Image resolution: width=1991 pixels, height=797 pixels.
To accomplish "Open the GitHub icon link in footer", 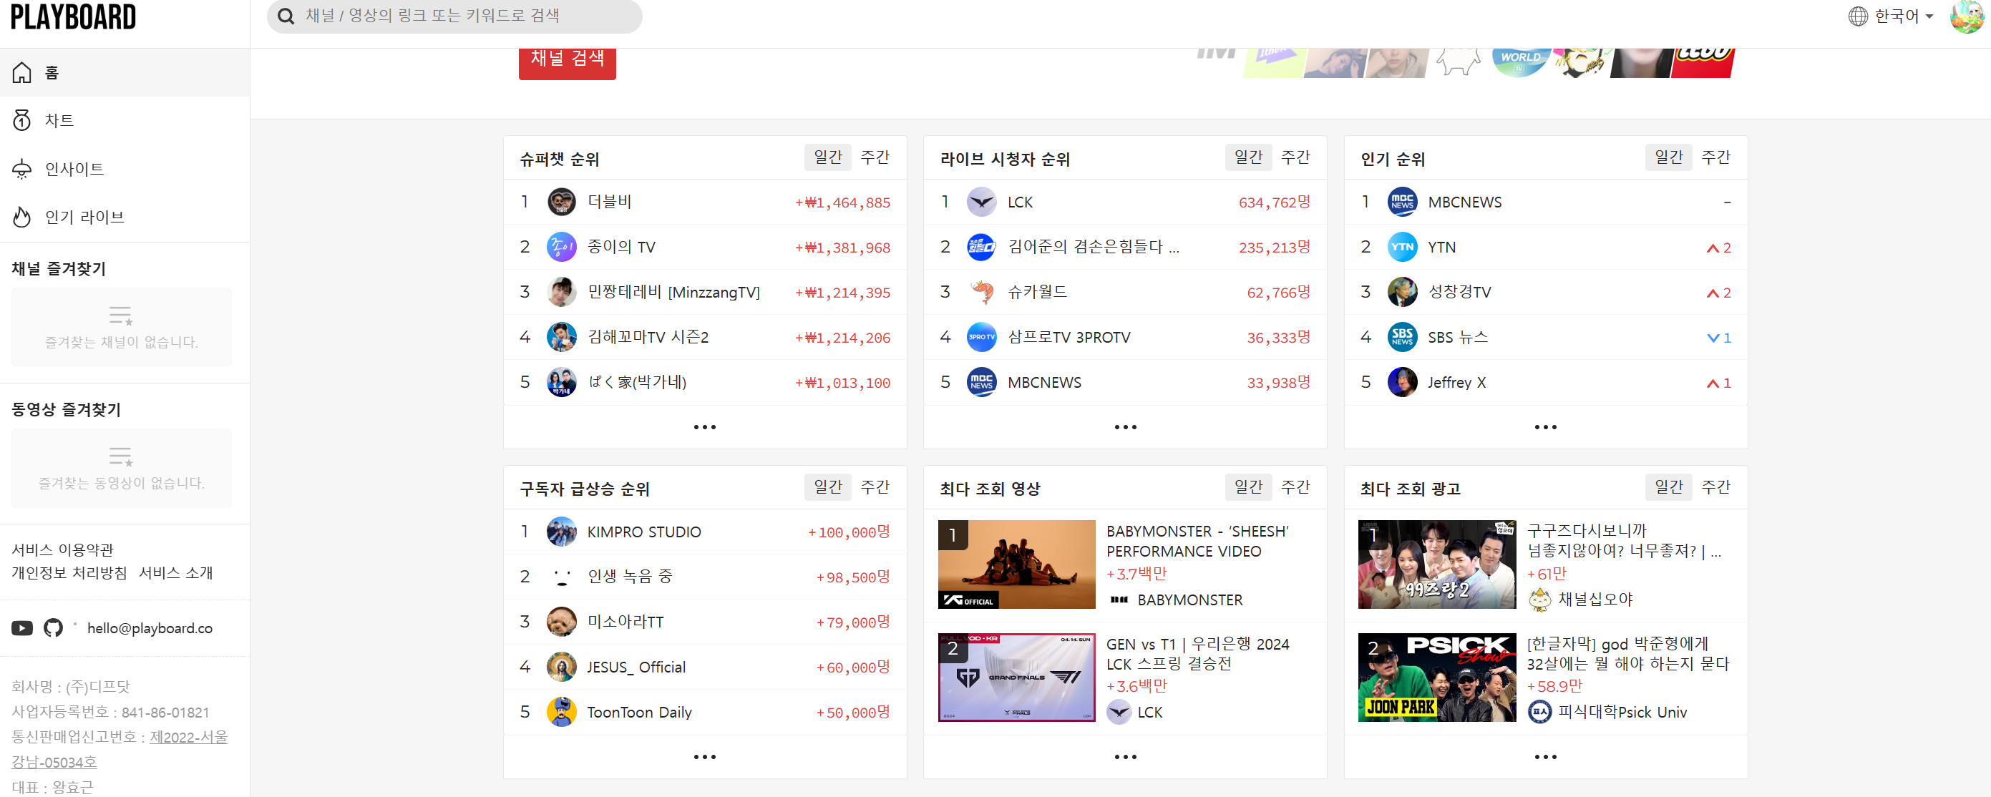I will click(x=54, y=629).
